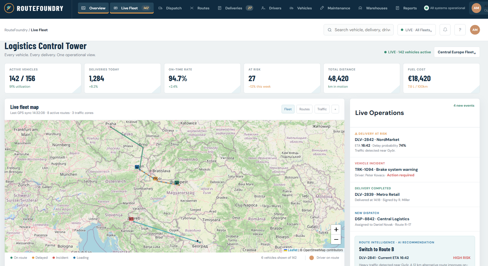Click the Driver on route legend dot

312,258
